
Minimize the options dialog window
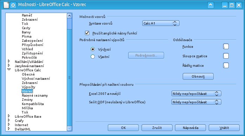[x=225, y=5]
